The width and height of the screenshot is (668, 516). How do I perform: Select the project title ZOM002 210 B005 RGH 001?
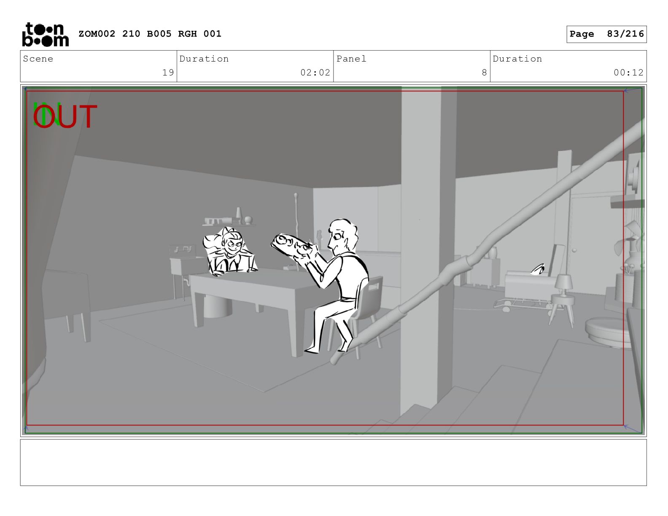[x=150, y=34]
